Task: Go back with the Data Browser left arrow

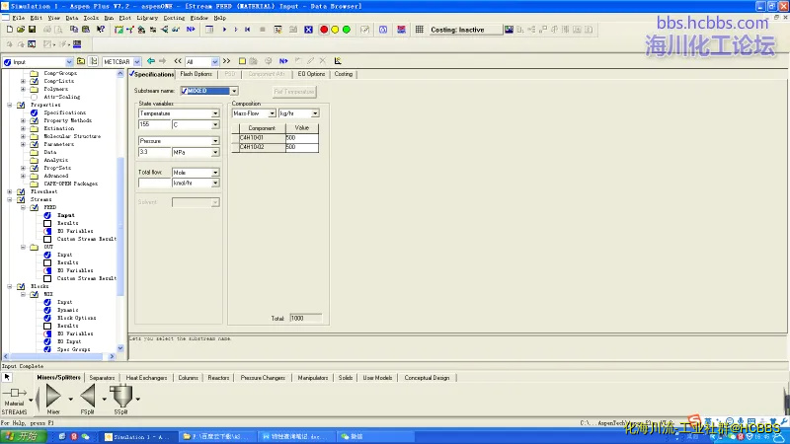Action: click(151, 61)
